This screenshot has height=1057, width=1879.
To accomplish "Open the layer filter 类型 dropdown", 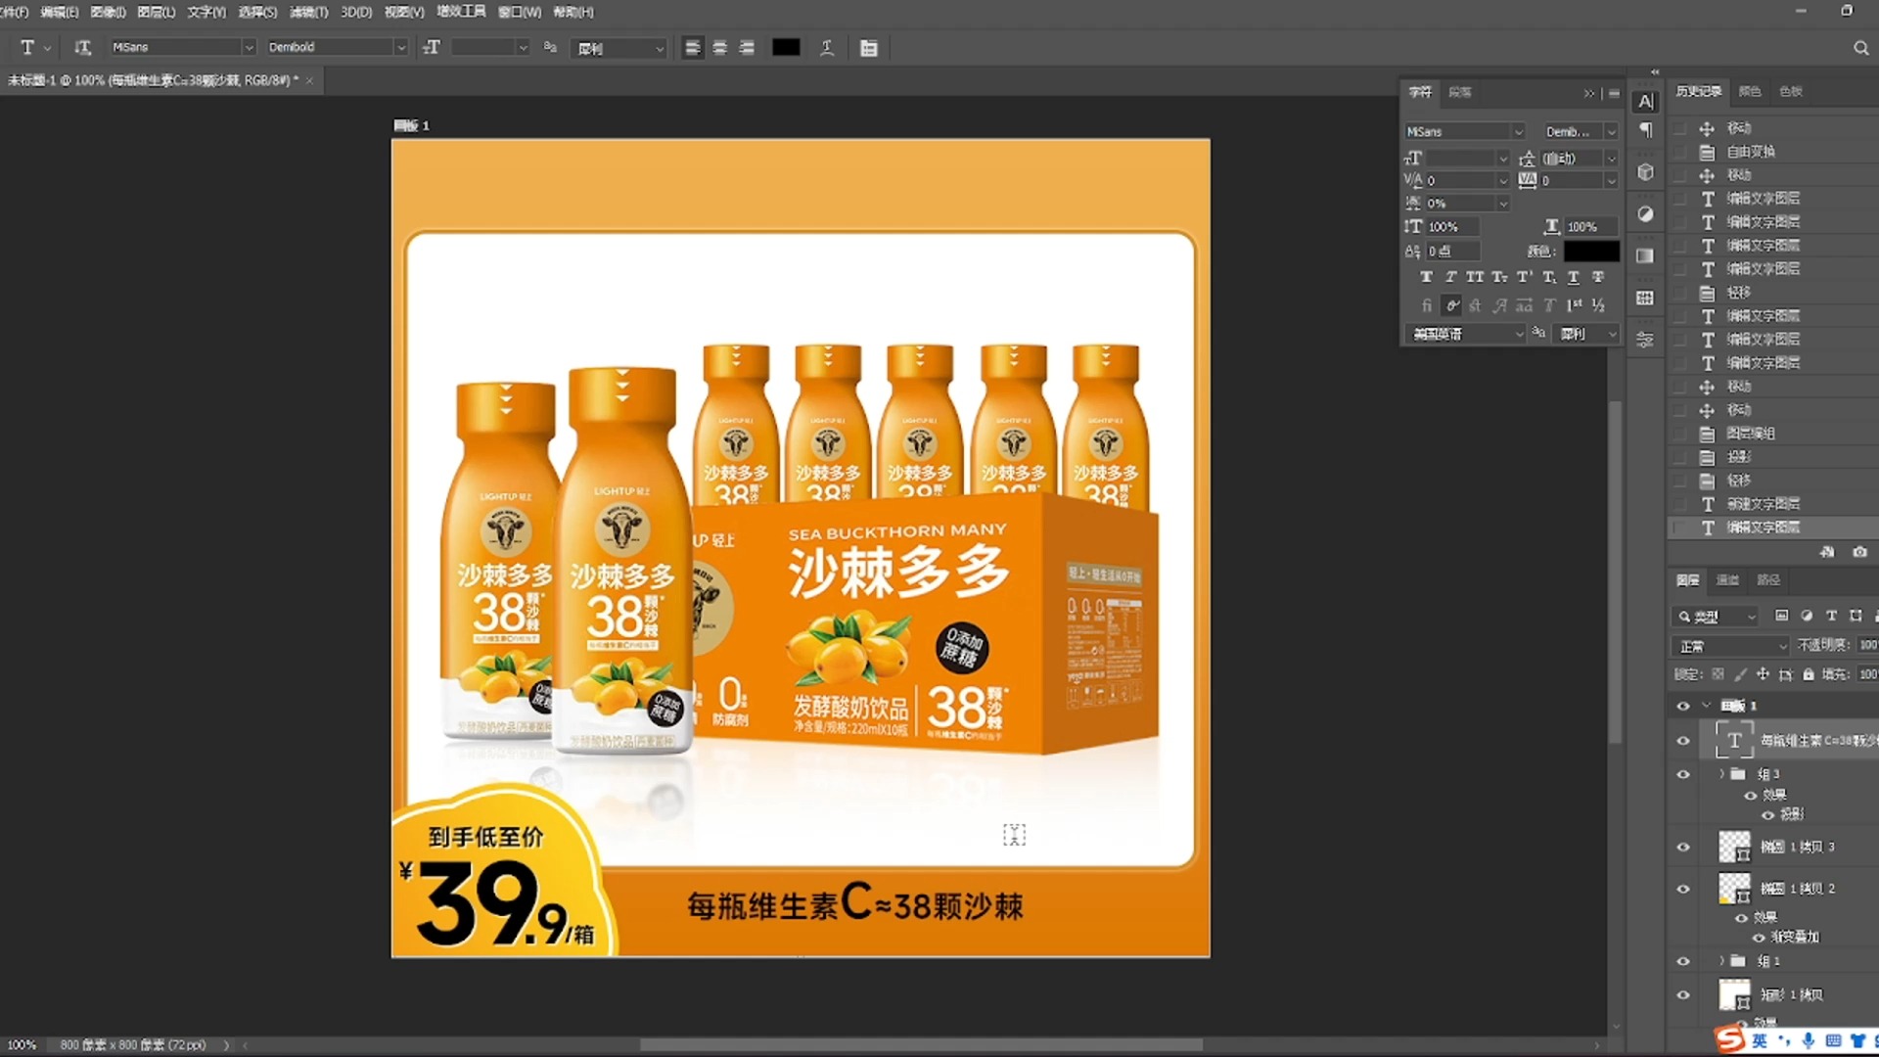I will pos(1715,617).
